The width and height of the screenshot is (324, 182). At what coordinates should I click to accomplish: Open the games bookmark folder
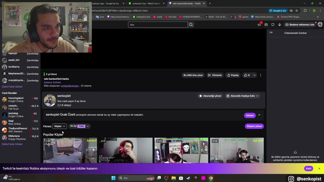[244, 17]
